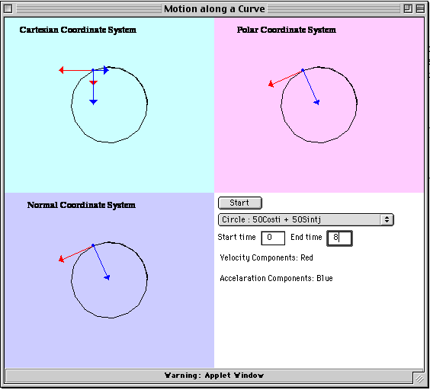Click the blue acceleration arrowhead in Polar panel
Image resolution: width=430 pixels, height=390 pixels.
click(316, 102)
